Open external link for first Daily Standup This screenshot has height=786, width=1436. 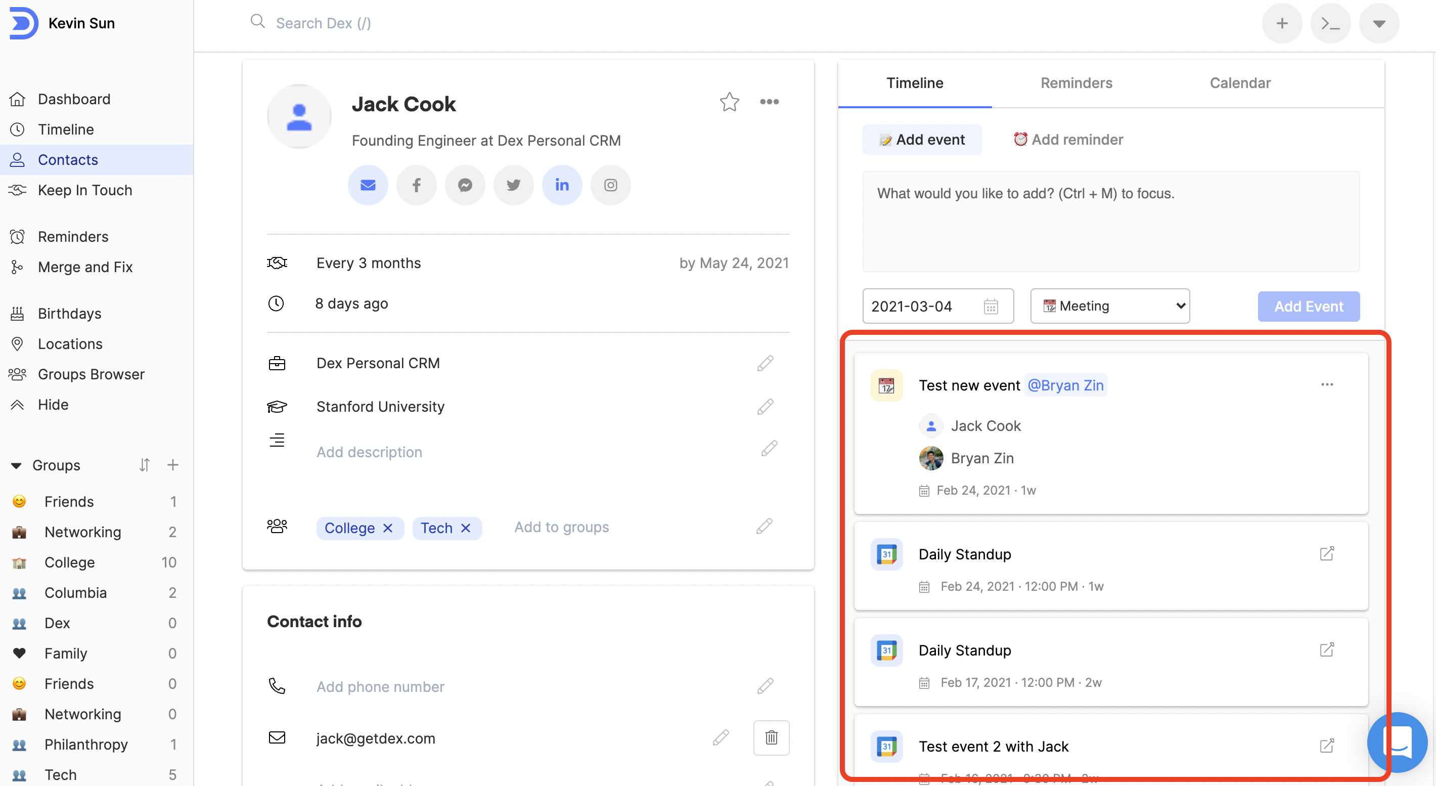point(1327,553)
